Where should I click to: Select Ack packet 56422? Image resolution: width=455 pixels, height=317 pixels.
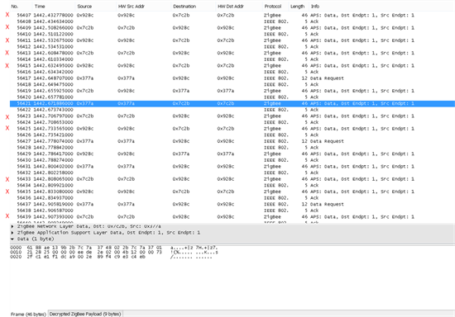(232, 110)
